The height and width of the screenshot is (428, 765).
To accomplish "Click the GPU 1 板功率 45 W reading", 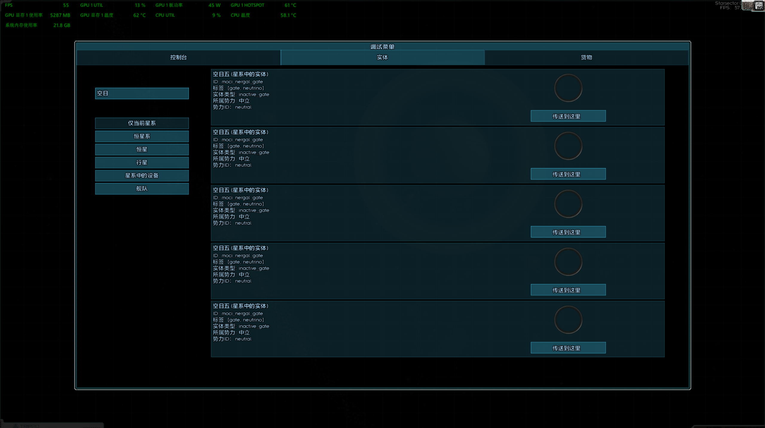I will 188,5.
